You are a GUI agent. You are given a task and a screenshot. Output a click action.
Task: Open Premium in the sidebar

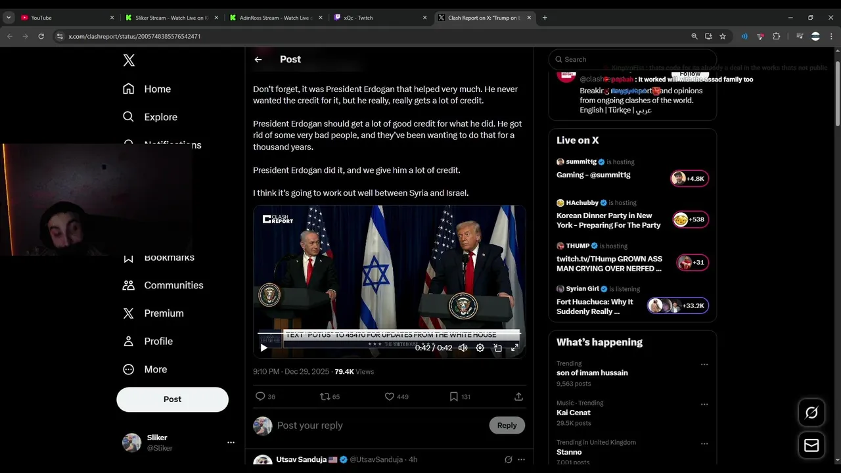154,313
